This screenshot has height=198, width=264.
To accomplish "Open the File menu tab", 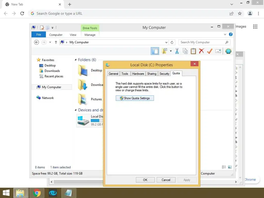I will 39,35.
